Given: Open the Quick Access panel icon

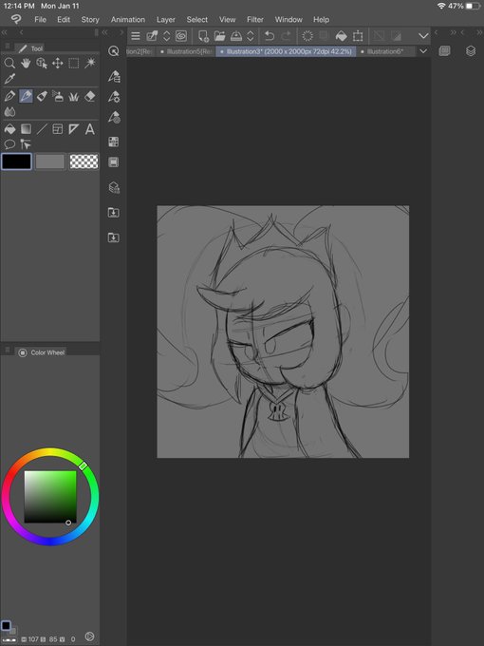Looking at the screenshot, I should [114, 51].
